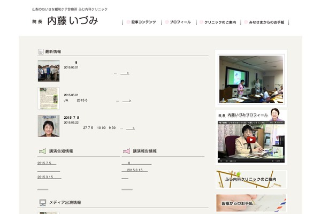Click the 講演告知情報 section heading
321x214 pixels.
click(61, 151)
